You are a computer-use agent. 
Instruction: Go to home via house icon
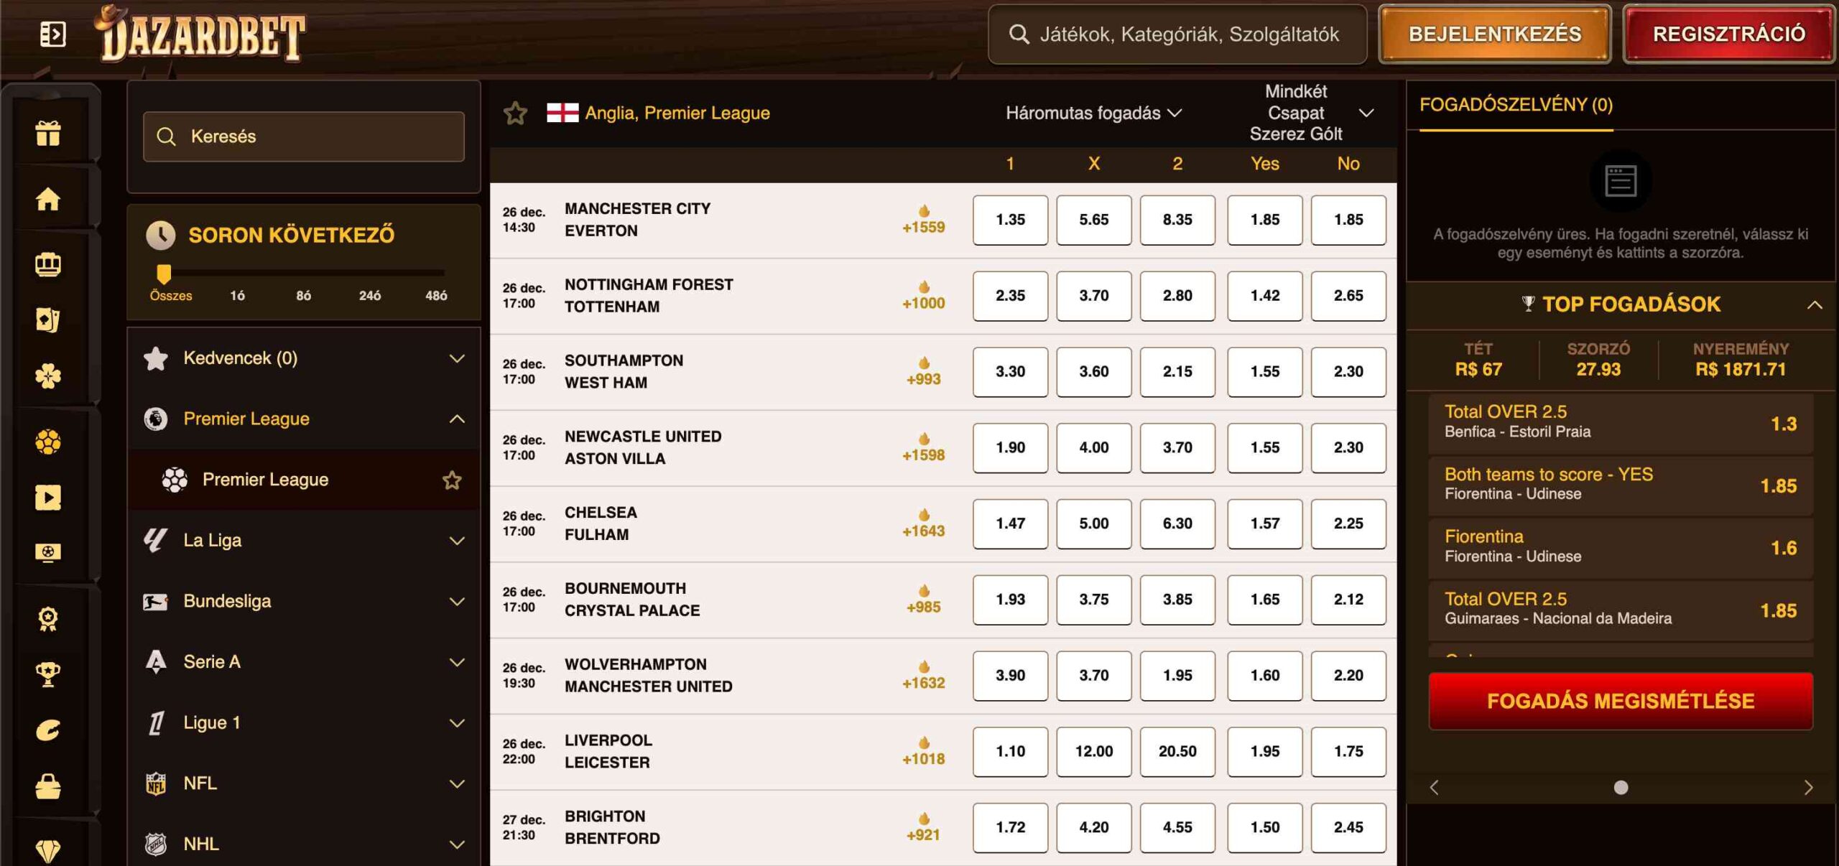tap(48, 199)
